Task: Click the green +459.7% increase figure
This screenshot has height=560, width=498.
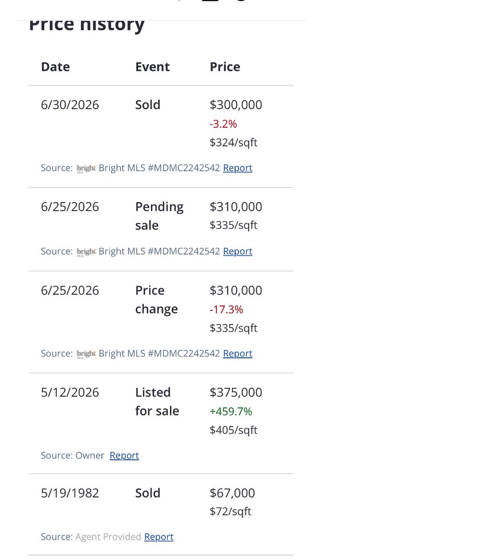Action: (231, 412)
